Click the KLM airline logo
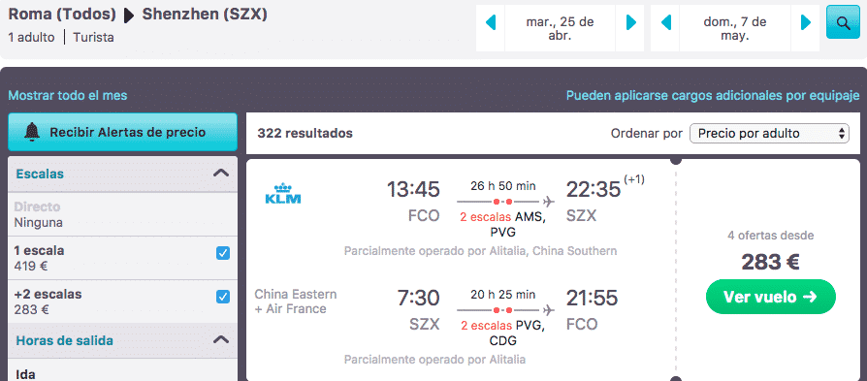Screen dimensions: 867x381 point(283,194)
